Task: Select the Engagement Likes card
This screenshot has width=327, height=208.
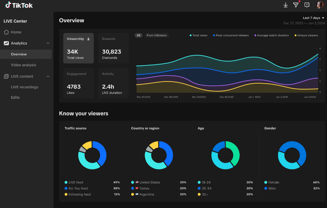Action: 78,83
